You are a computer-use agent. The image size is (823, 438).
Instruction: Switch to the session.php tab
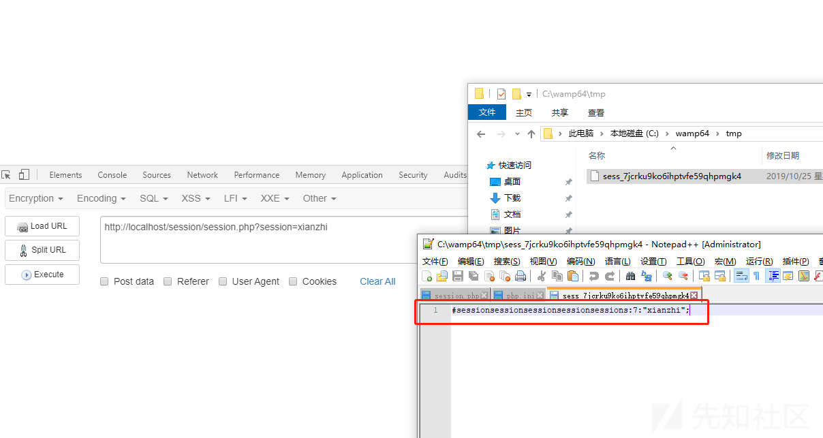452,296
